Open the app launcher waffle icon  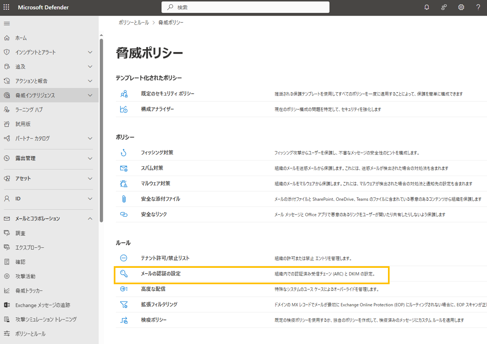(x=7, y=7)
